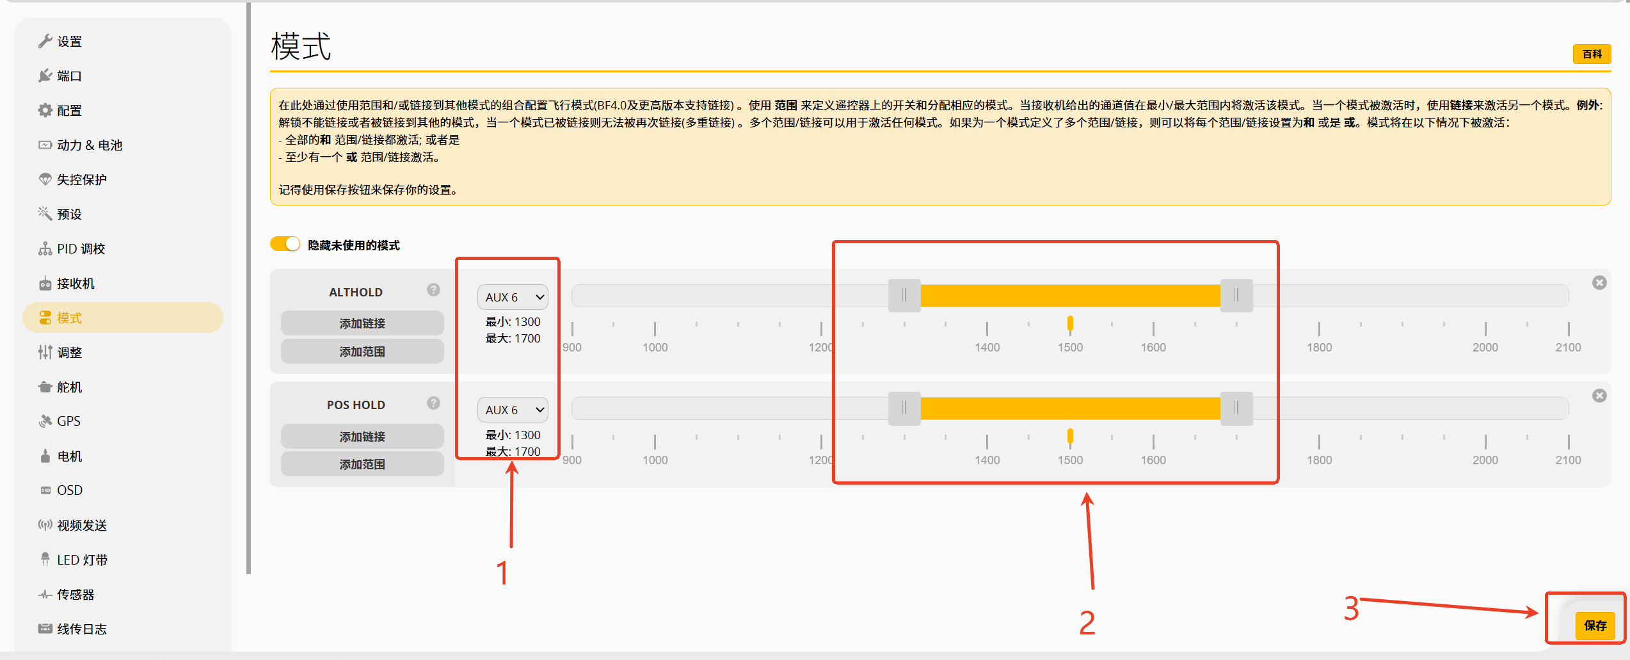Image resolution: width=1630 pixels, height=660 pixels.
Task: Open the 接收机 tab
Action: pos(76,284)
